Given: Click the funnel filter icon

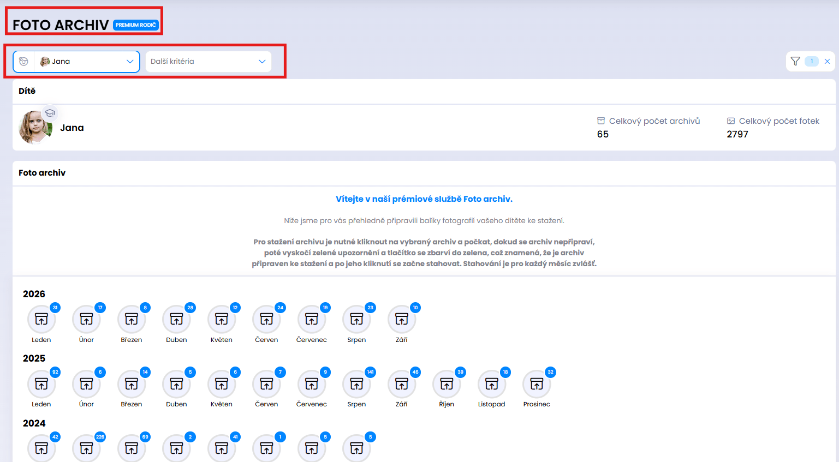Looking at the screenshot, I should click(795, 61).
